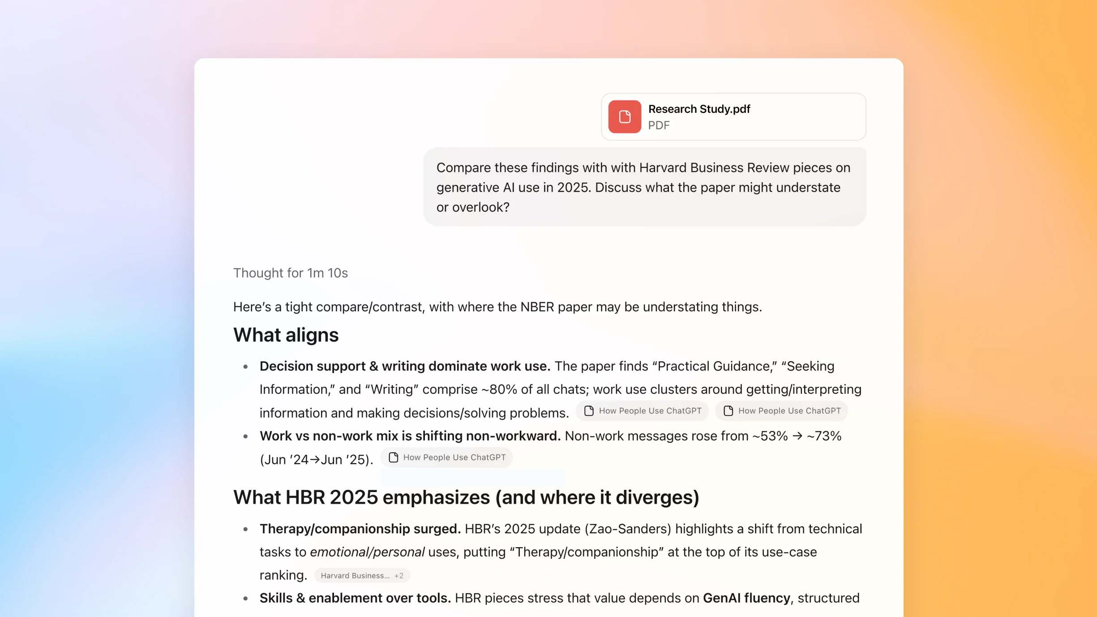Click the 'PDF' file type label
Screen dimensions: 1097x617
659,126
